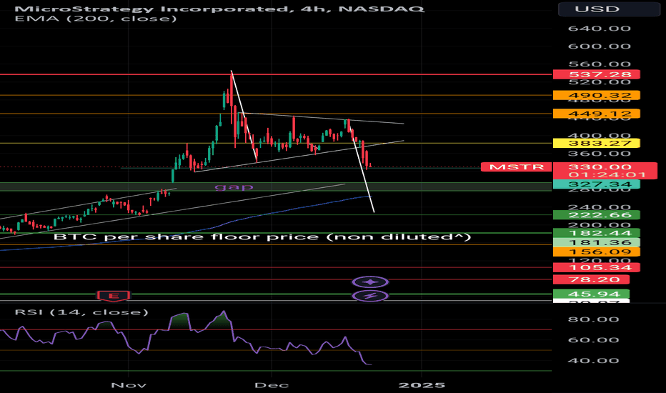Screen dimensions: 666x393
Task: Select the red 105.34 price label
Action: 597,268
